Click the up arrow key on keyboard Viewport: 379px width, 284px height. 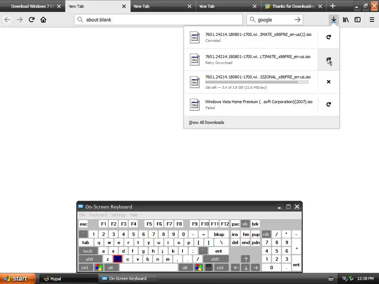(246, 259)
